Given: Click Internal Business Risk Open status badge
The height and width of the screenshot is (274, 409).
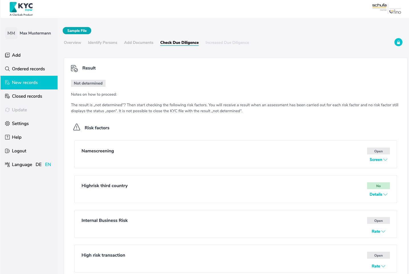Looking at the screenshot, I should click(378, 220).
